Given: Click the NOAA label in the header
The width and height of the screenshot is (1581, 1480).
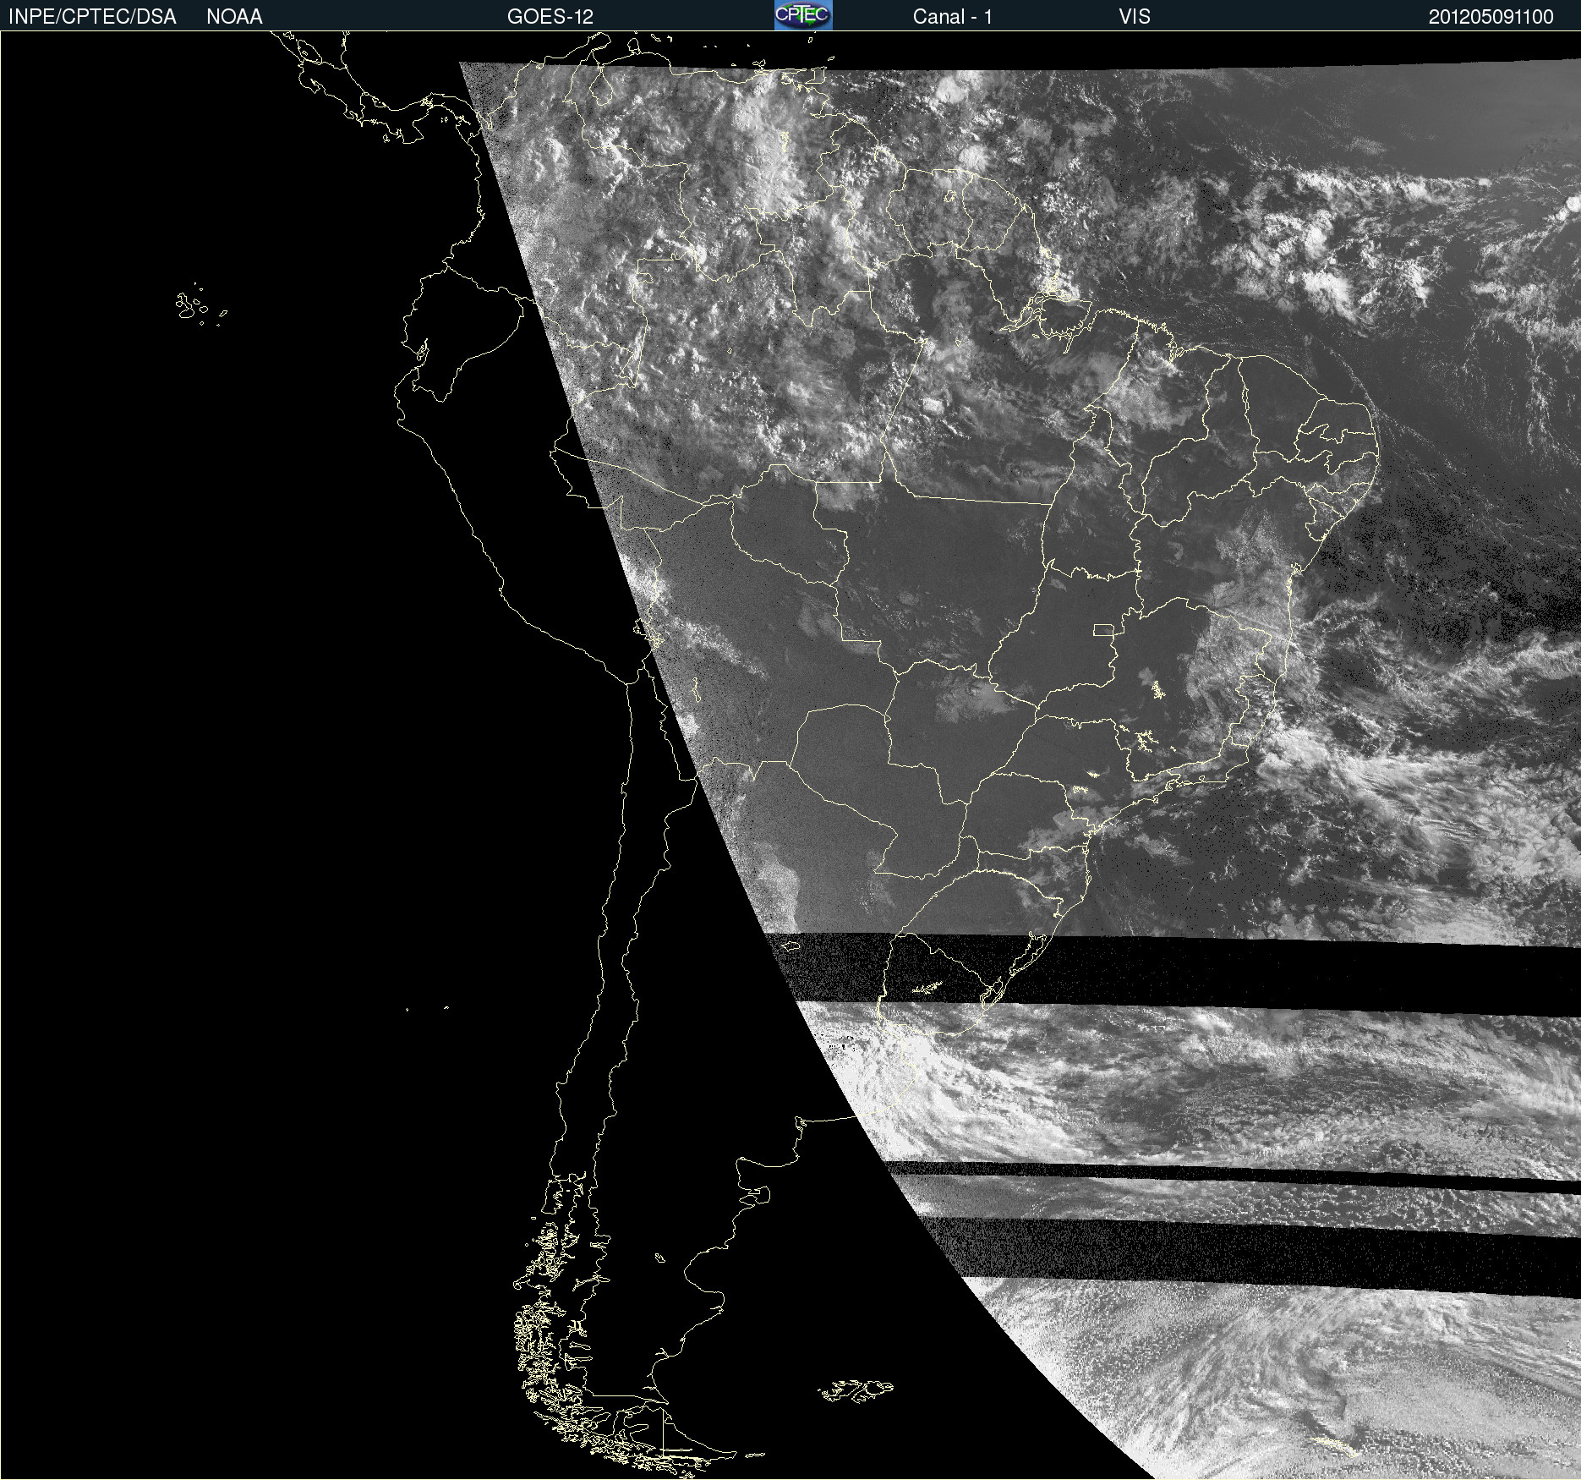Looking at the screenshot, I should coord(234,17).
